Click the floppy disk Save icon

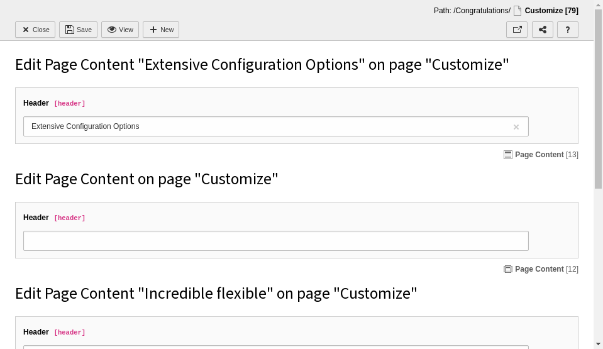[70, 30]
